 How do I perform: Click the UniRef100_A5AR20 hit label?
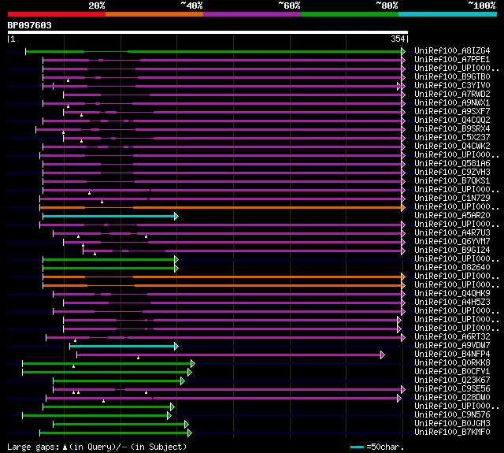(451, 216)
